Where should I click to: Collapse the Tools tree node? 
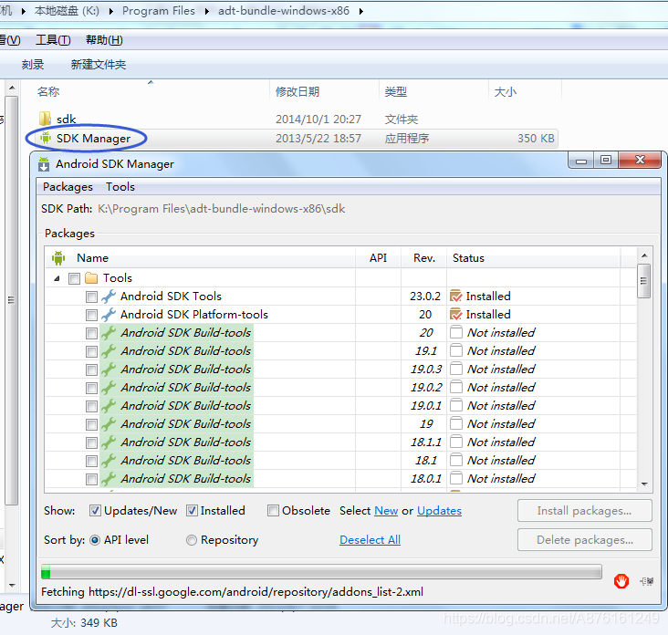tap(57, 278)
